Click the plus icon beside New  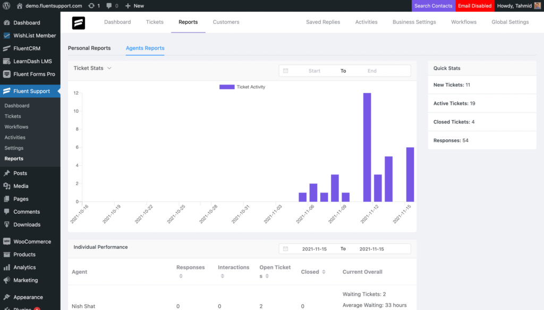(127, 6)
